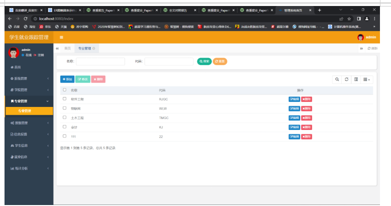Click the admin profile photo in the sidebar
The image size is (391, 206).
14,52
